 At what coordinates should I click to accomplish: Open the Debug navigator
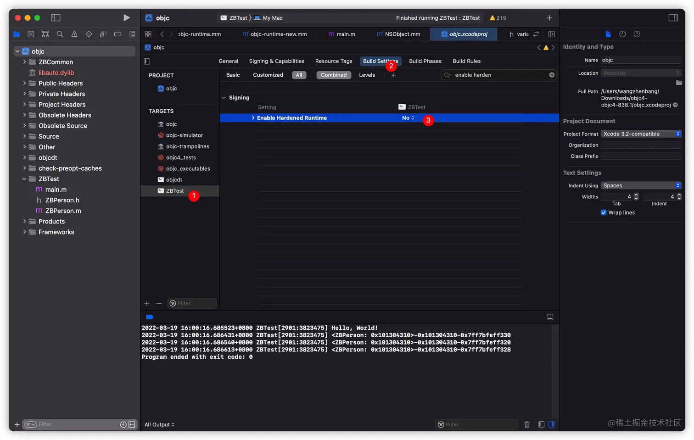tap(103, 34)
